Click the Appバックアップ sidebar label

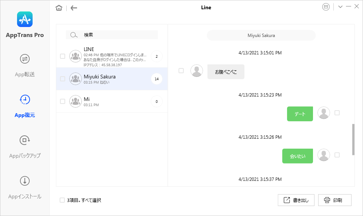click(25, 156)
